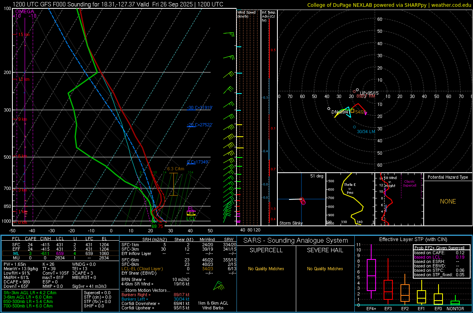Image resolution: width=473 pixels, height=313 pixels.
Task: Click the SARS - Sounding Analogue System heading
Action: tap(296, 241)
